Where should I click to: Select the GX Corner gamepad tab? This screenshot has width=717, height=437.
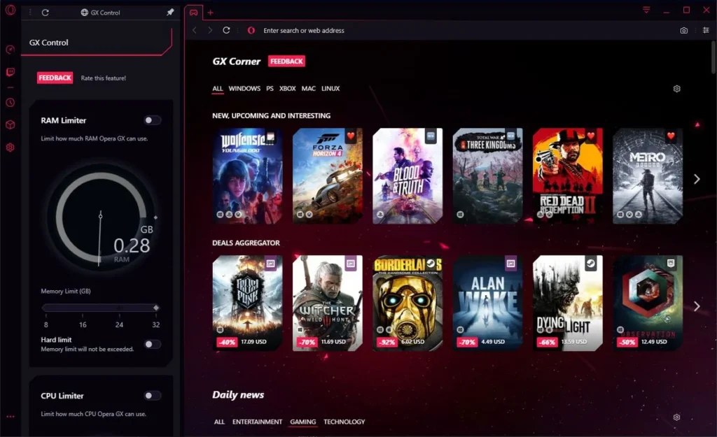click(194, 13)
